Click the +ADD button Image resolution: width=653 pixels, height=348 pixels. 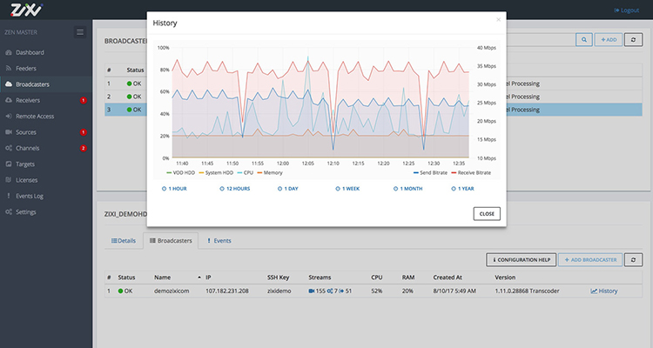(609, 39)
